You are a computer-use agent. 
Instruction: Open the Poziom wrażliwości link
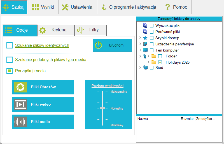[108, 86]
